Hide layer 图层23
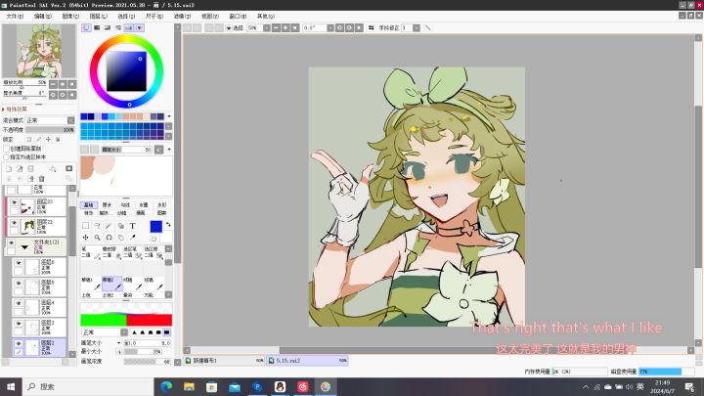Image resolution: width=704 pixels, height=396 pixels. click(14, 203)
